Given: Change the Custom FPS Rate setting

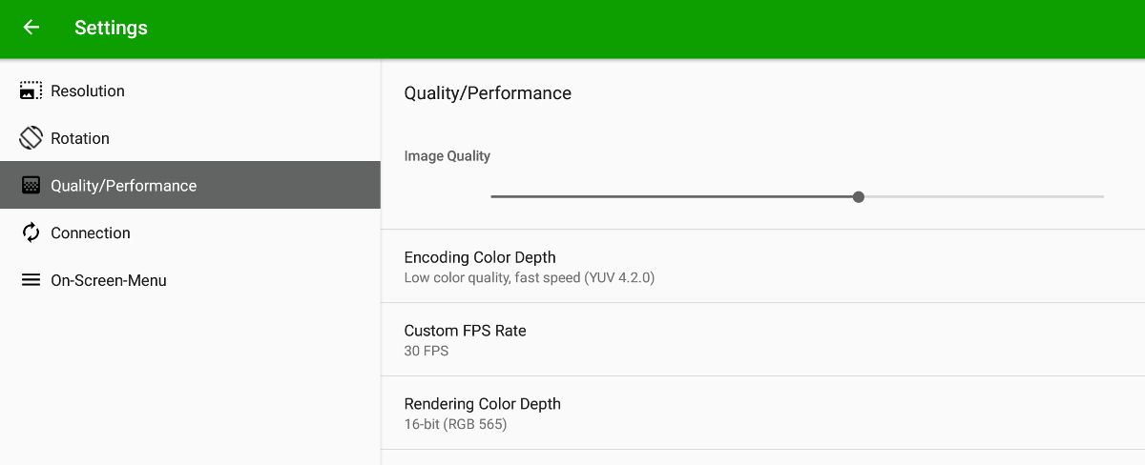Looking at the screenshot, I should tap(466, 331).
